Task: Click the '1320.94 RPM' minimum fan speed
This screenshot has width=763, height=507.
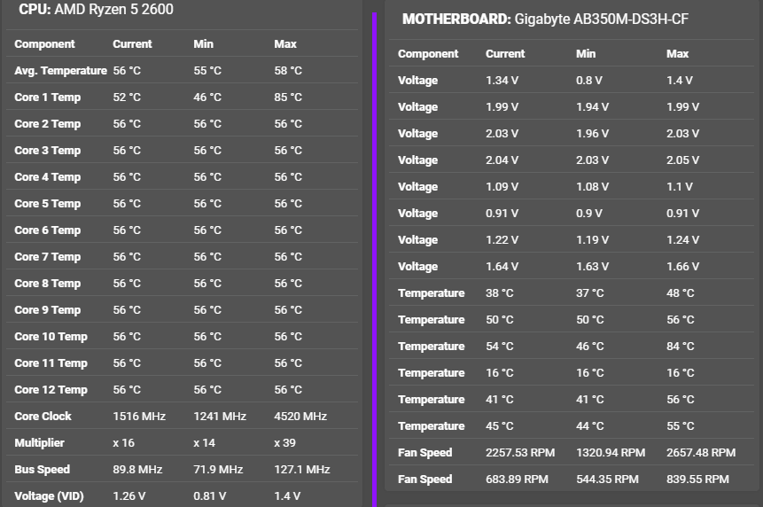Action: pos(611,453)
